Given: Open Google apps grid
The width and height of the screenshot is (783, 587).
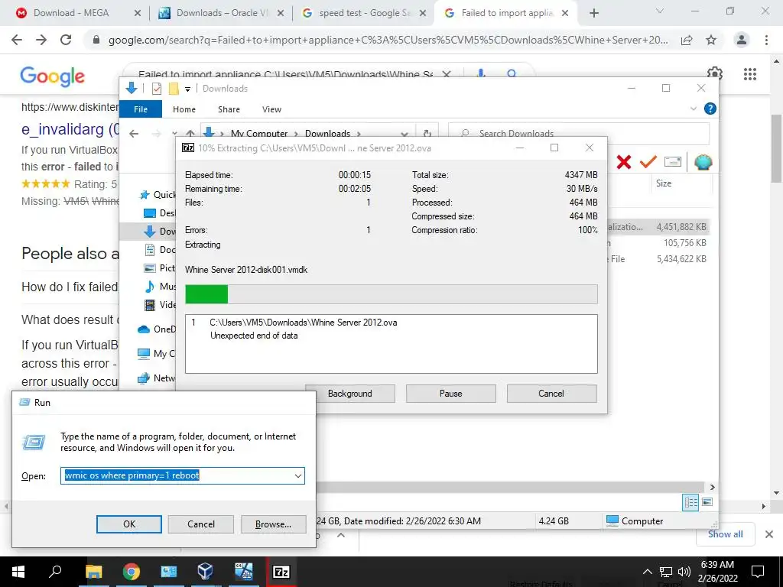Looking at the screenshot, I should click(749, 74).
